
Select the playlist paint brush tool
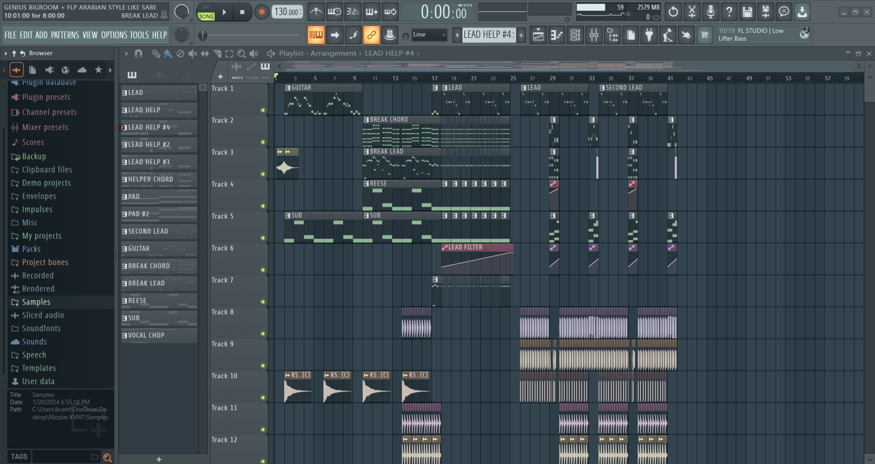[168, 54]
